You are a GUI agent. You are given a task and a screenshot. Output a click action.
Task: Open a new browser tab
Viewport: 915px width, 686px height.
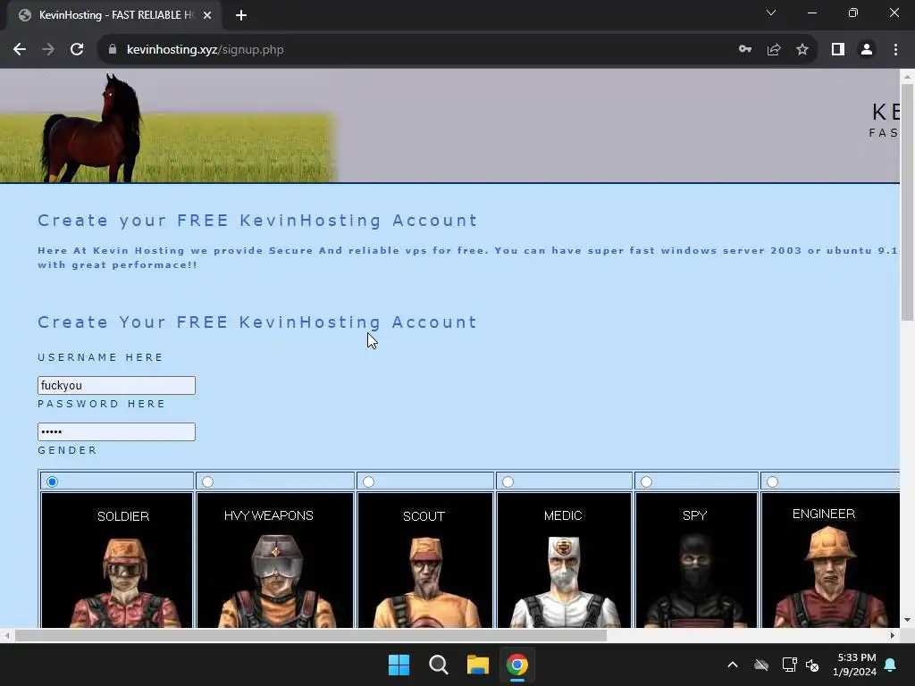241,15
